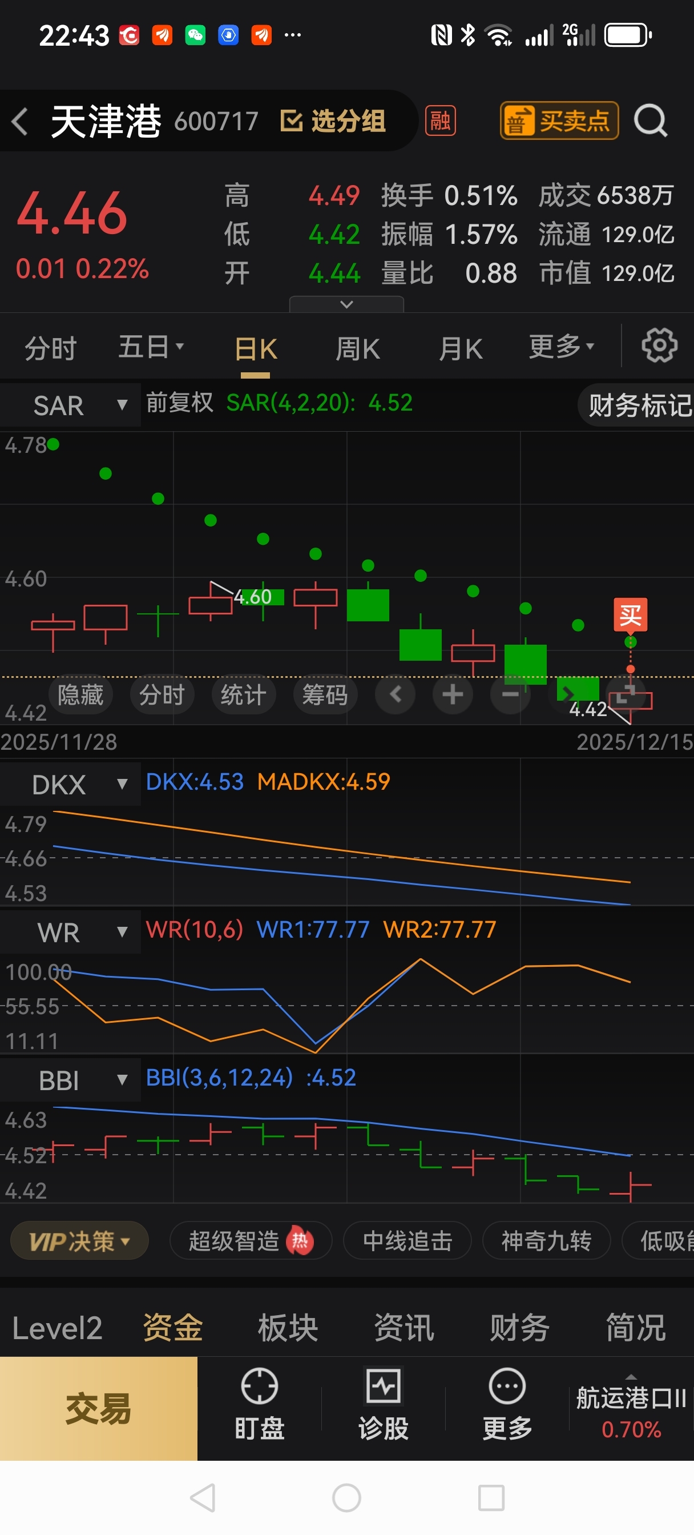Open the 资讯 news tab
Screen dimensions: 694x1535
404,1328
